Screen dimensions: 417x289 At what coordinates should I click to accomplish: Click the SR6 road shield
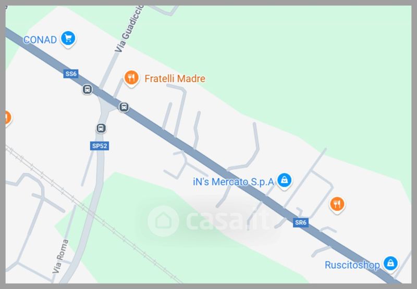tap(301, 222)
